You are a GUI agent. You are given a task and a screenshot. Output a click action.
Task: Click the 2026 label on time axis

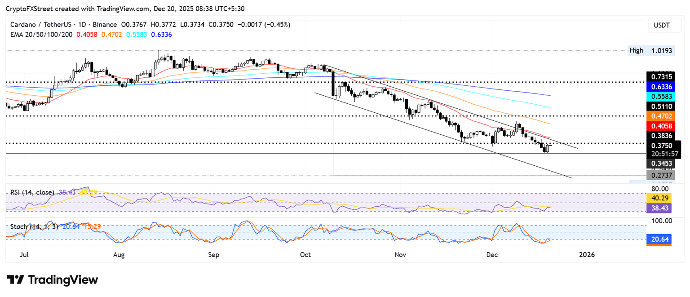587,255
